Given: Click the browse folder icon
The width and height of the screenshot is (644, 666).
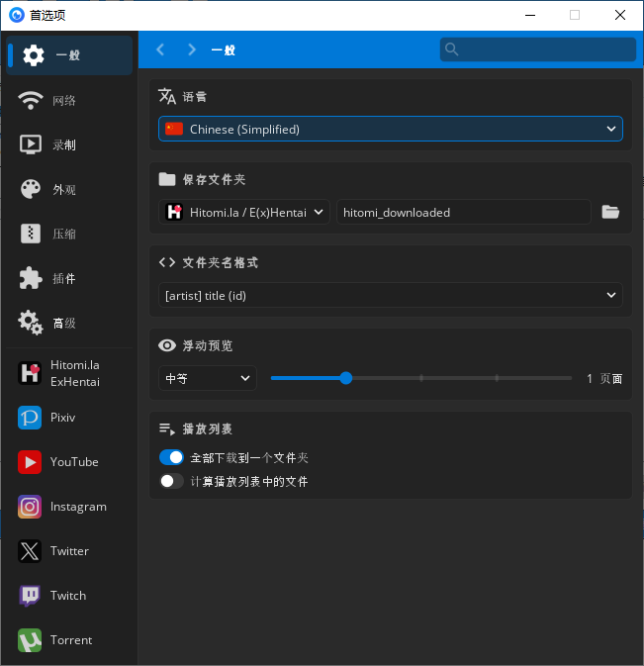Looking at the screenshot, I should pos(610,212).
